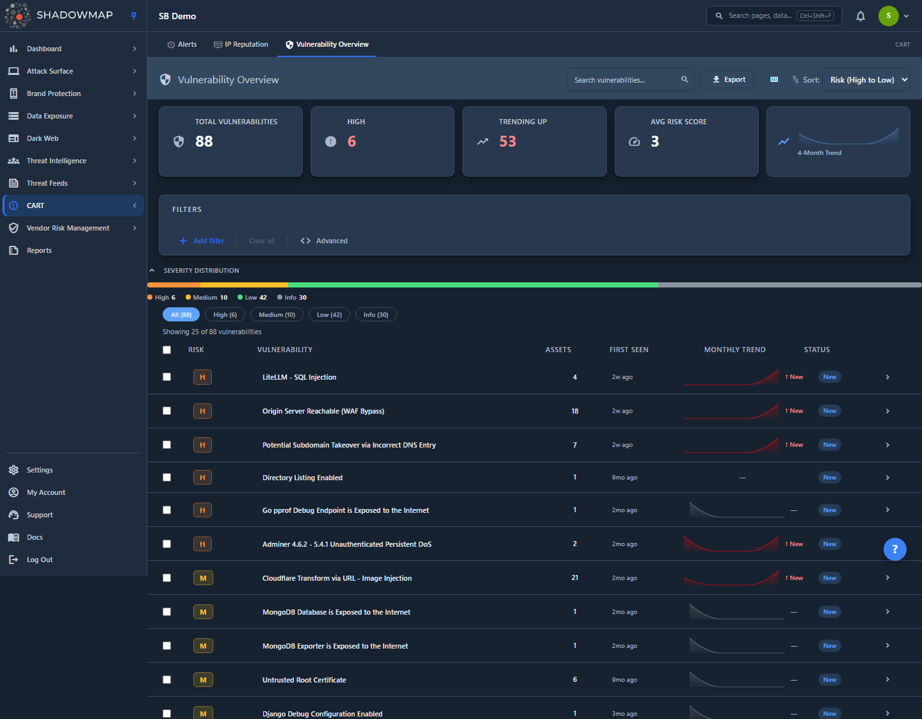Expand the Dark Web sidebar chevron

pos(134,138)
